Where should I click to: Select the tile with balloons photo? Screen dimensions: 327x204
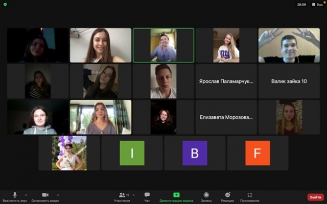[69, 153]
